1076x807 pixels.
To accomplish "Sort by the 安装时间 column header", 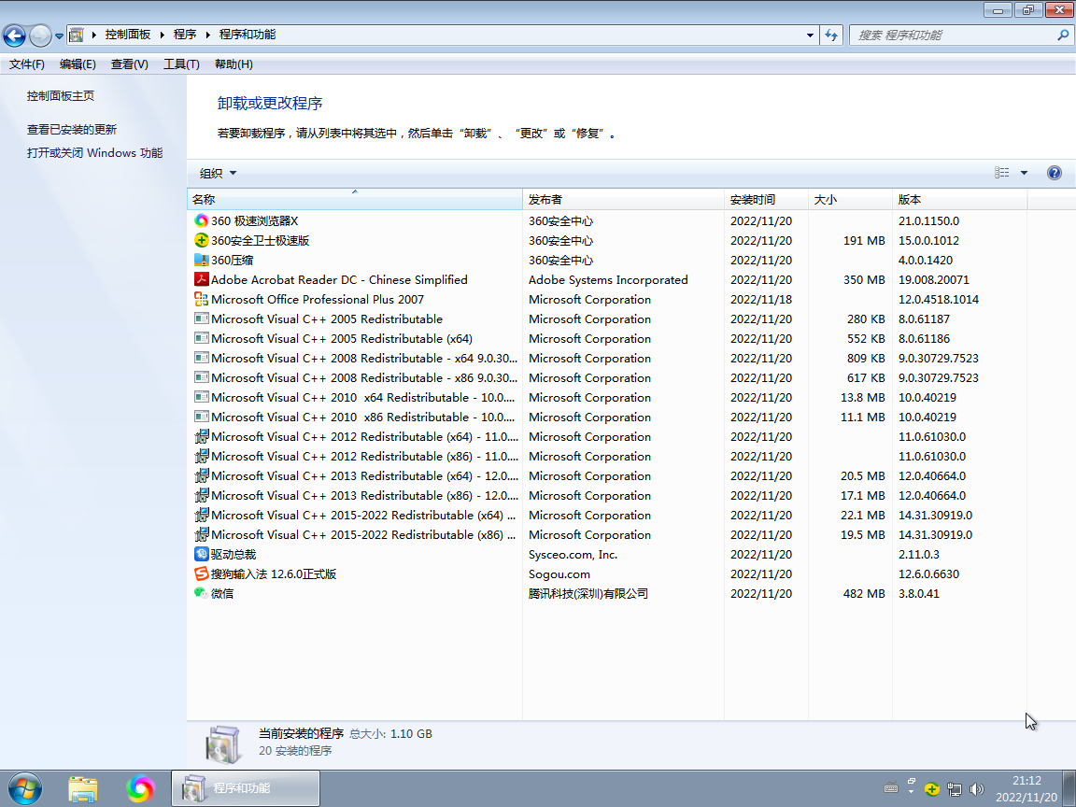I will (x=766, y=199).
